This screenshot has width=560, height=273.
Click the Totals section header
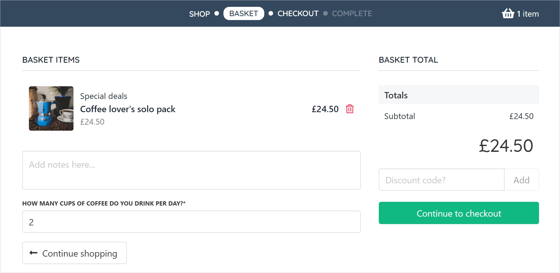(396, 95)
